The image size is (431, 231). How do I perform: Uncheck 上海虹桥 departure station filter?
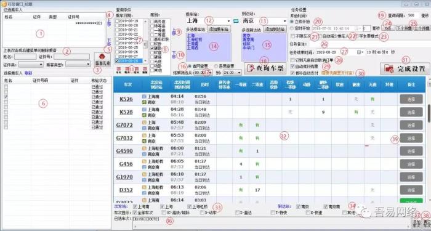(189, 206)
